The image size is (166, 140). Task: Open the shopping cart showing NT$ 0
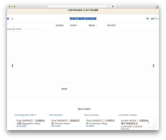[x=155, y=19]
